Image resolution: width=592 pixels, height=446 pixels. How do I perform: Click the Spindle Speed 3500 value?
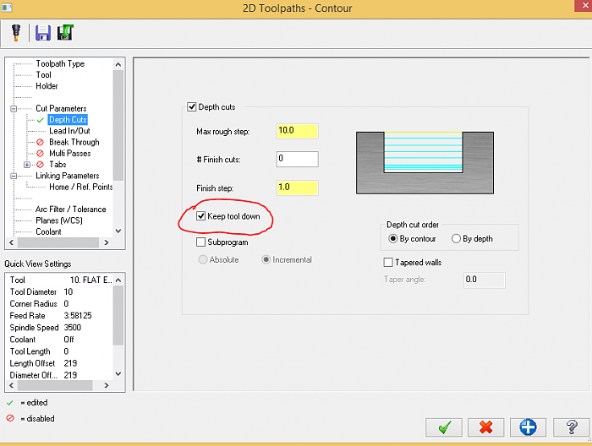pos(73,328)
